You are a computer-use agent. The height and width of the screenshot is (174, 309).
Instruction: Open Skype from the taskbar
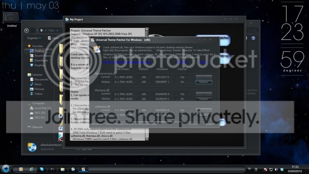click(x=42, y=169)
